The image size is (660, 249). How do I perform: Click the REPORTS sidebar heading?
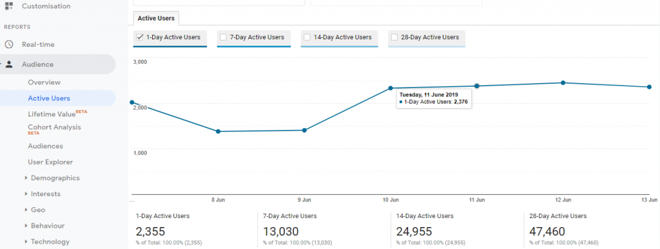tap(17, 27)
